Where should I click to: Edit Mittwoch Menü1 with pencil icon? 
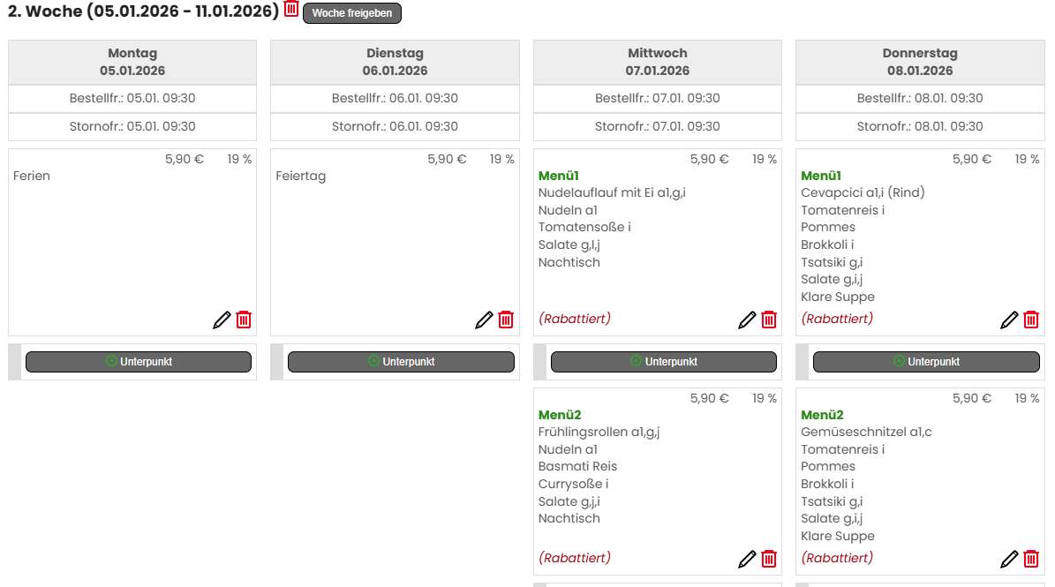tap(747, 320)
